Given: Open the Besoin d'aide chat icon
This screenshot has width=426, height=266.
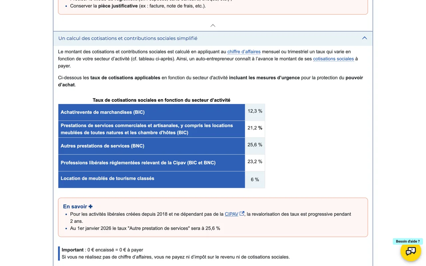Looking at the screenshot, I should pyautogui.click(x=411, y=251).
